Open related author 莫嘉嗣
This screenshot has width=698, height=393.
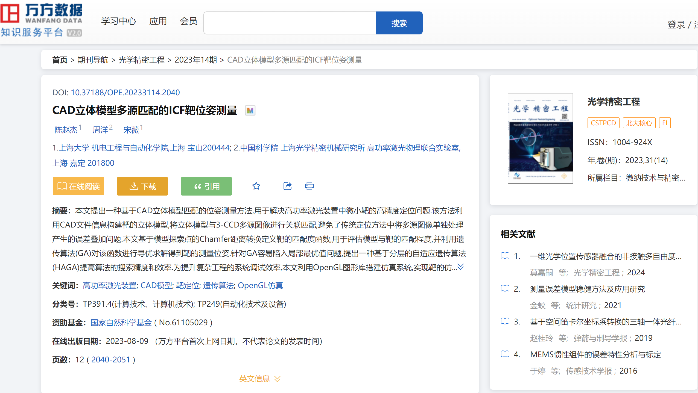(x=541, y=273)
